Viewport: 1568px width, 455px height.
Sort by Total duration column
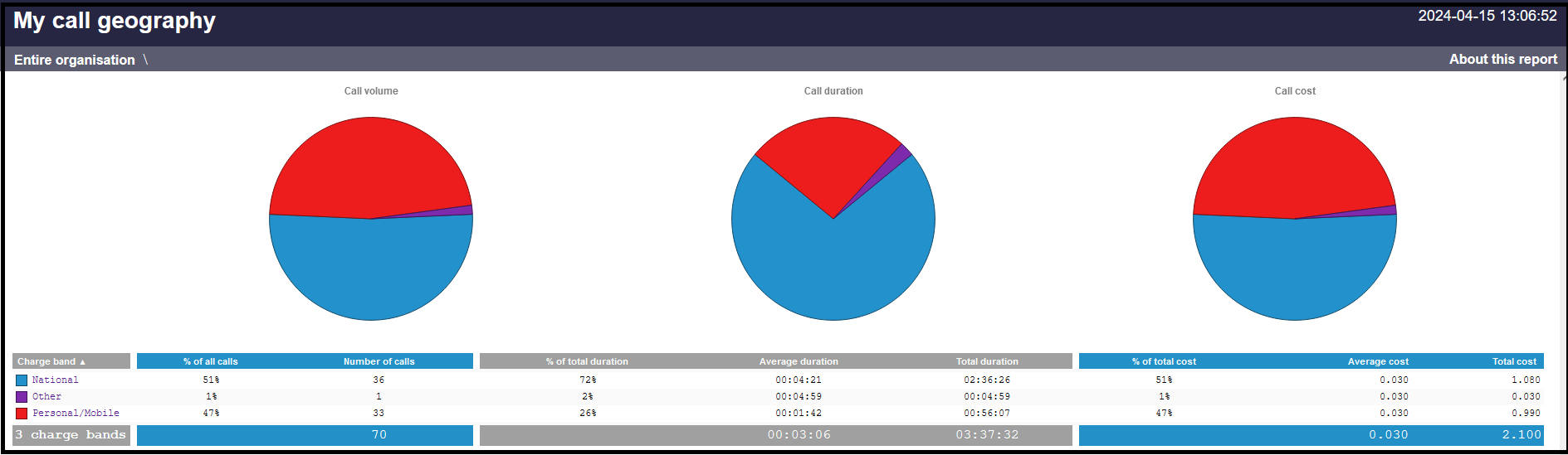pos(987,361)
